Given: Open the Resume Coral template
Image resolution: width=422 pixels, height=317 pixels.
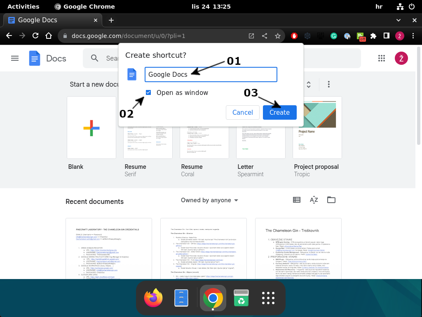Looking at the screenshot, I should pos(204,142).
